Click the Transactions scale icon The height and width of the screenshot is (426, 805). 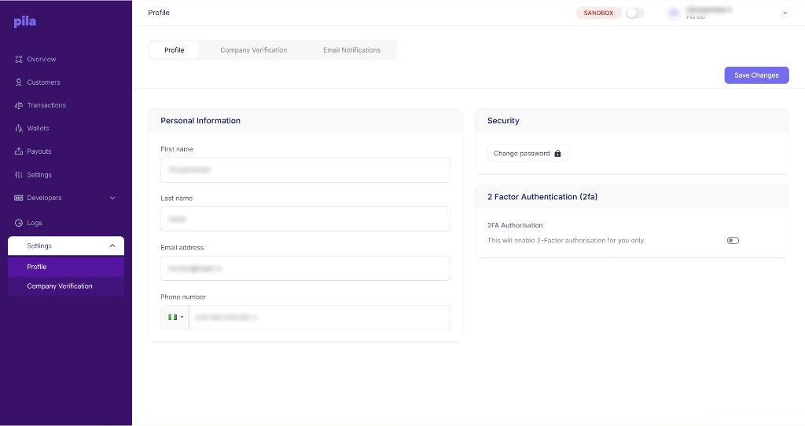(19, 105)
